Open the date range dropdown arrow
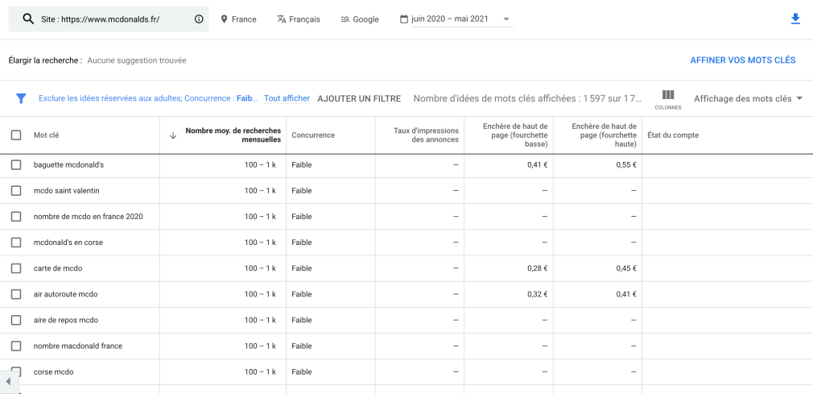Image resolution: width=813 pixels, height=394 pixels. pos(506,19)
